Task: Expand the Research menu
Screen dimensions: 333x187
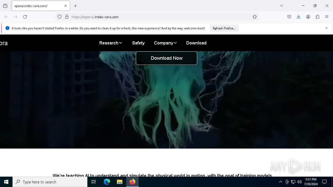Action: tap(111, 43)
